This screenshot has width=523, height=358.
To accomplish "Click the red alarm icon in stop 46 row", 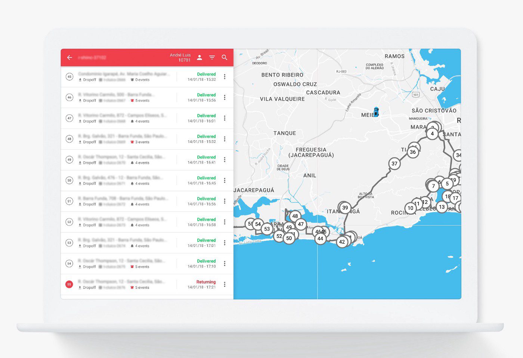I will point(132,101).
